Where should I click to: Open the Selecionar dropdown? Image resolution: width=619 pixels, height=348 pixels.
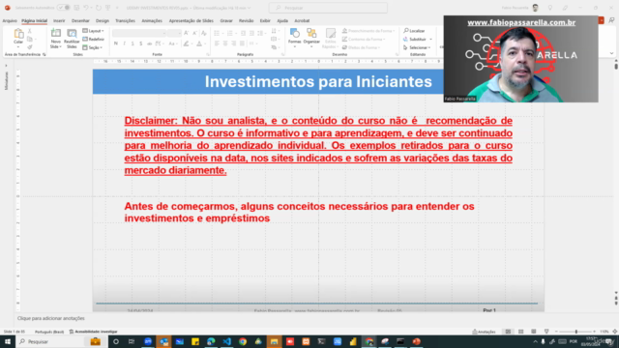pyautogui.click(x=417, y=47)
